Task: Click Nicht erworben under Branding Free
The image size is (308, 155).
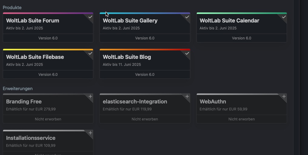Action: coord(48,119)
